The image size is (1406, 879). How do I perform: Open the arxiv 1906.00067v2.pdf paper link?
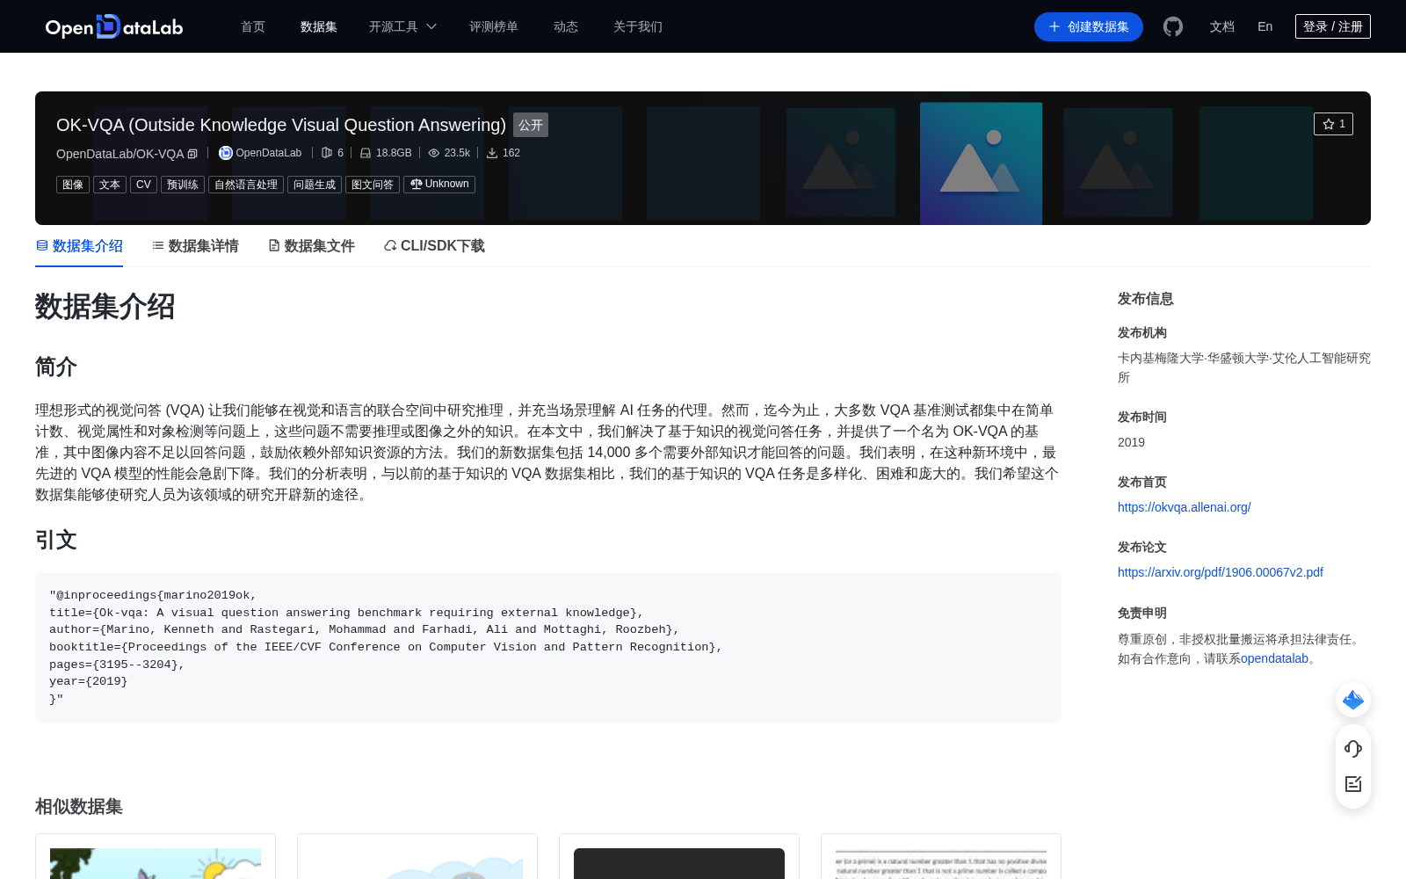point(1221,572)
